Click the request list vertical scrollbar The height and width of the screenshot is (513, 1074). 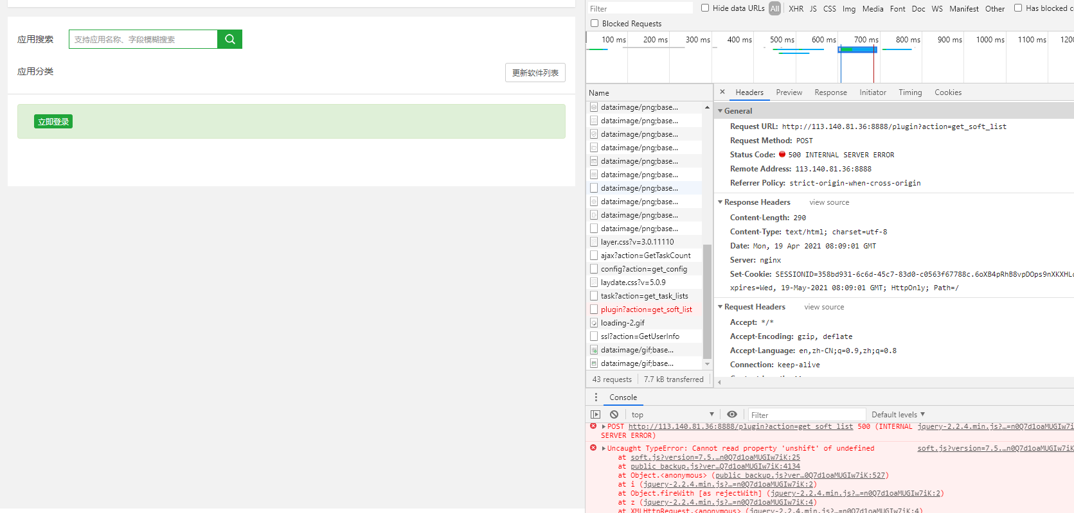pyautogui.click(x=707, y=302)
